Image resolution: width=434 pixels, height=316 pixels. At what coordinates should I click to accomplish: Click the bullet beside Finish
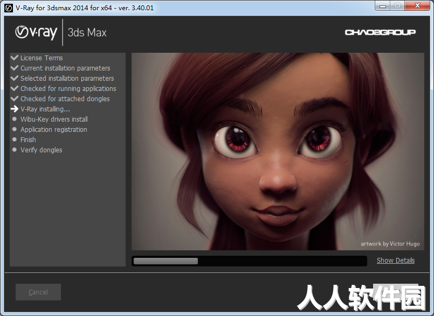coord(15,139)
